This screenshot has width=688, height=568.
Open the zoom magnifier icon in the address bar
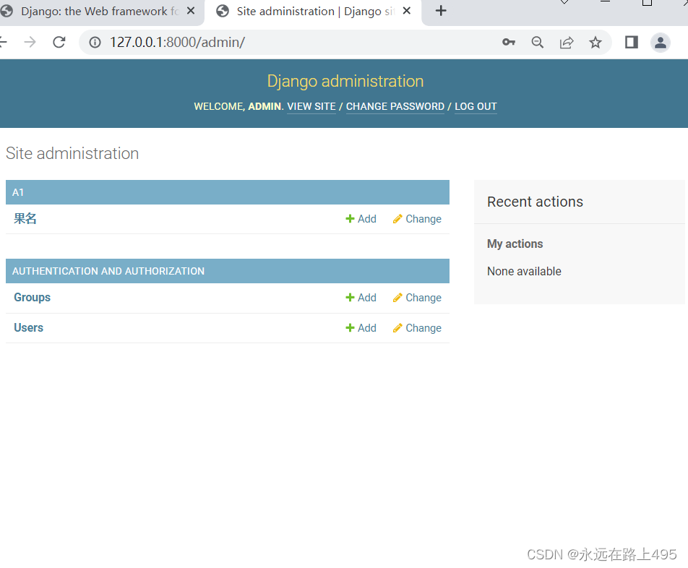pos(537,42)
